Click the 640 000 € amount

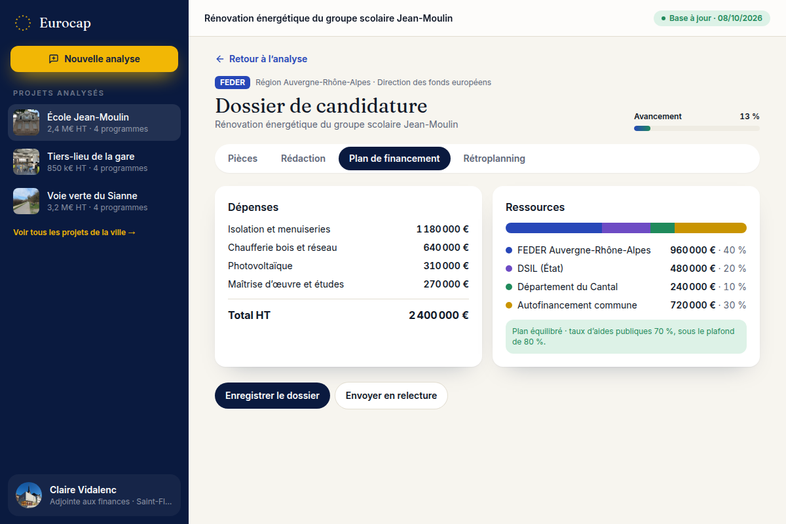pos(446,248)
